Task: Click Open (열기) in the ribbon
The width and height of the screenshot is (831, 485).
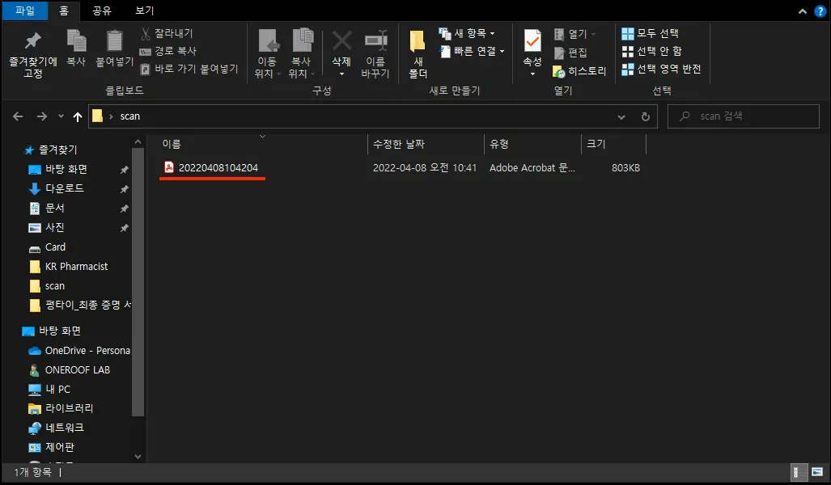Action: coord(575,35)
